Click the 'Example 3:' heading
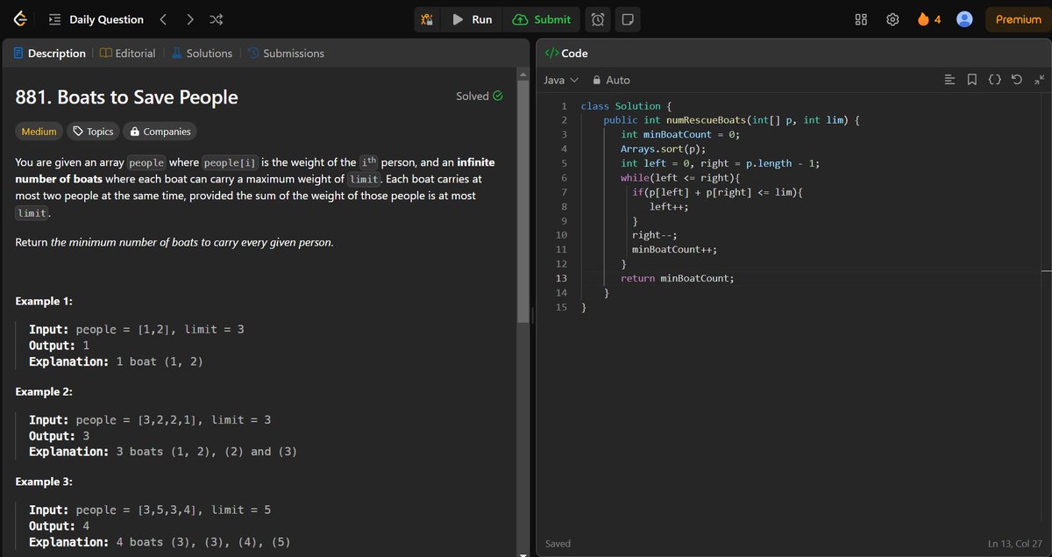The width and height of the screenshot is (1052, 557). pyautogui.click(x=44, y=482)
